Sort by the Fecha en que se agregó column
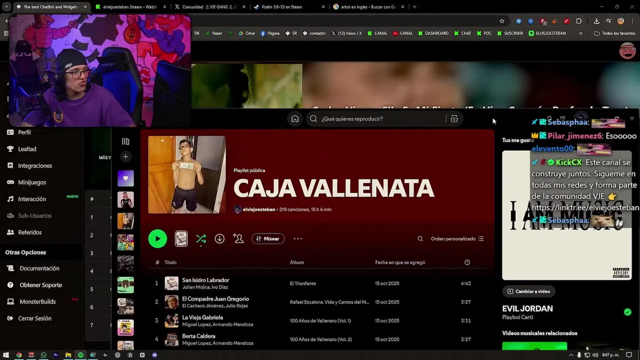Image resolution: width=640 pixels, height=360 pixels. click(400, 262)
